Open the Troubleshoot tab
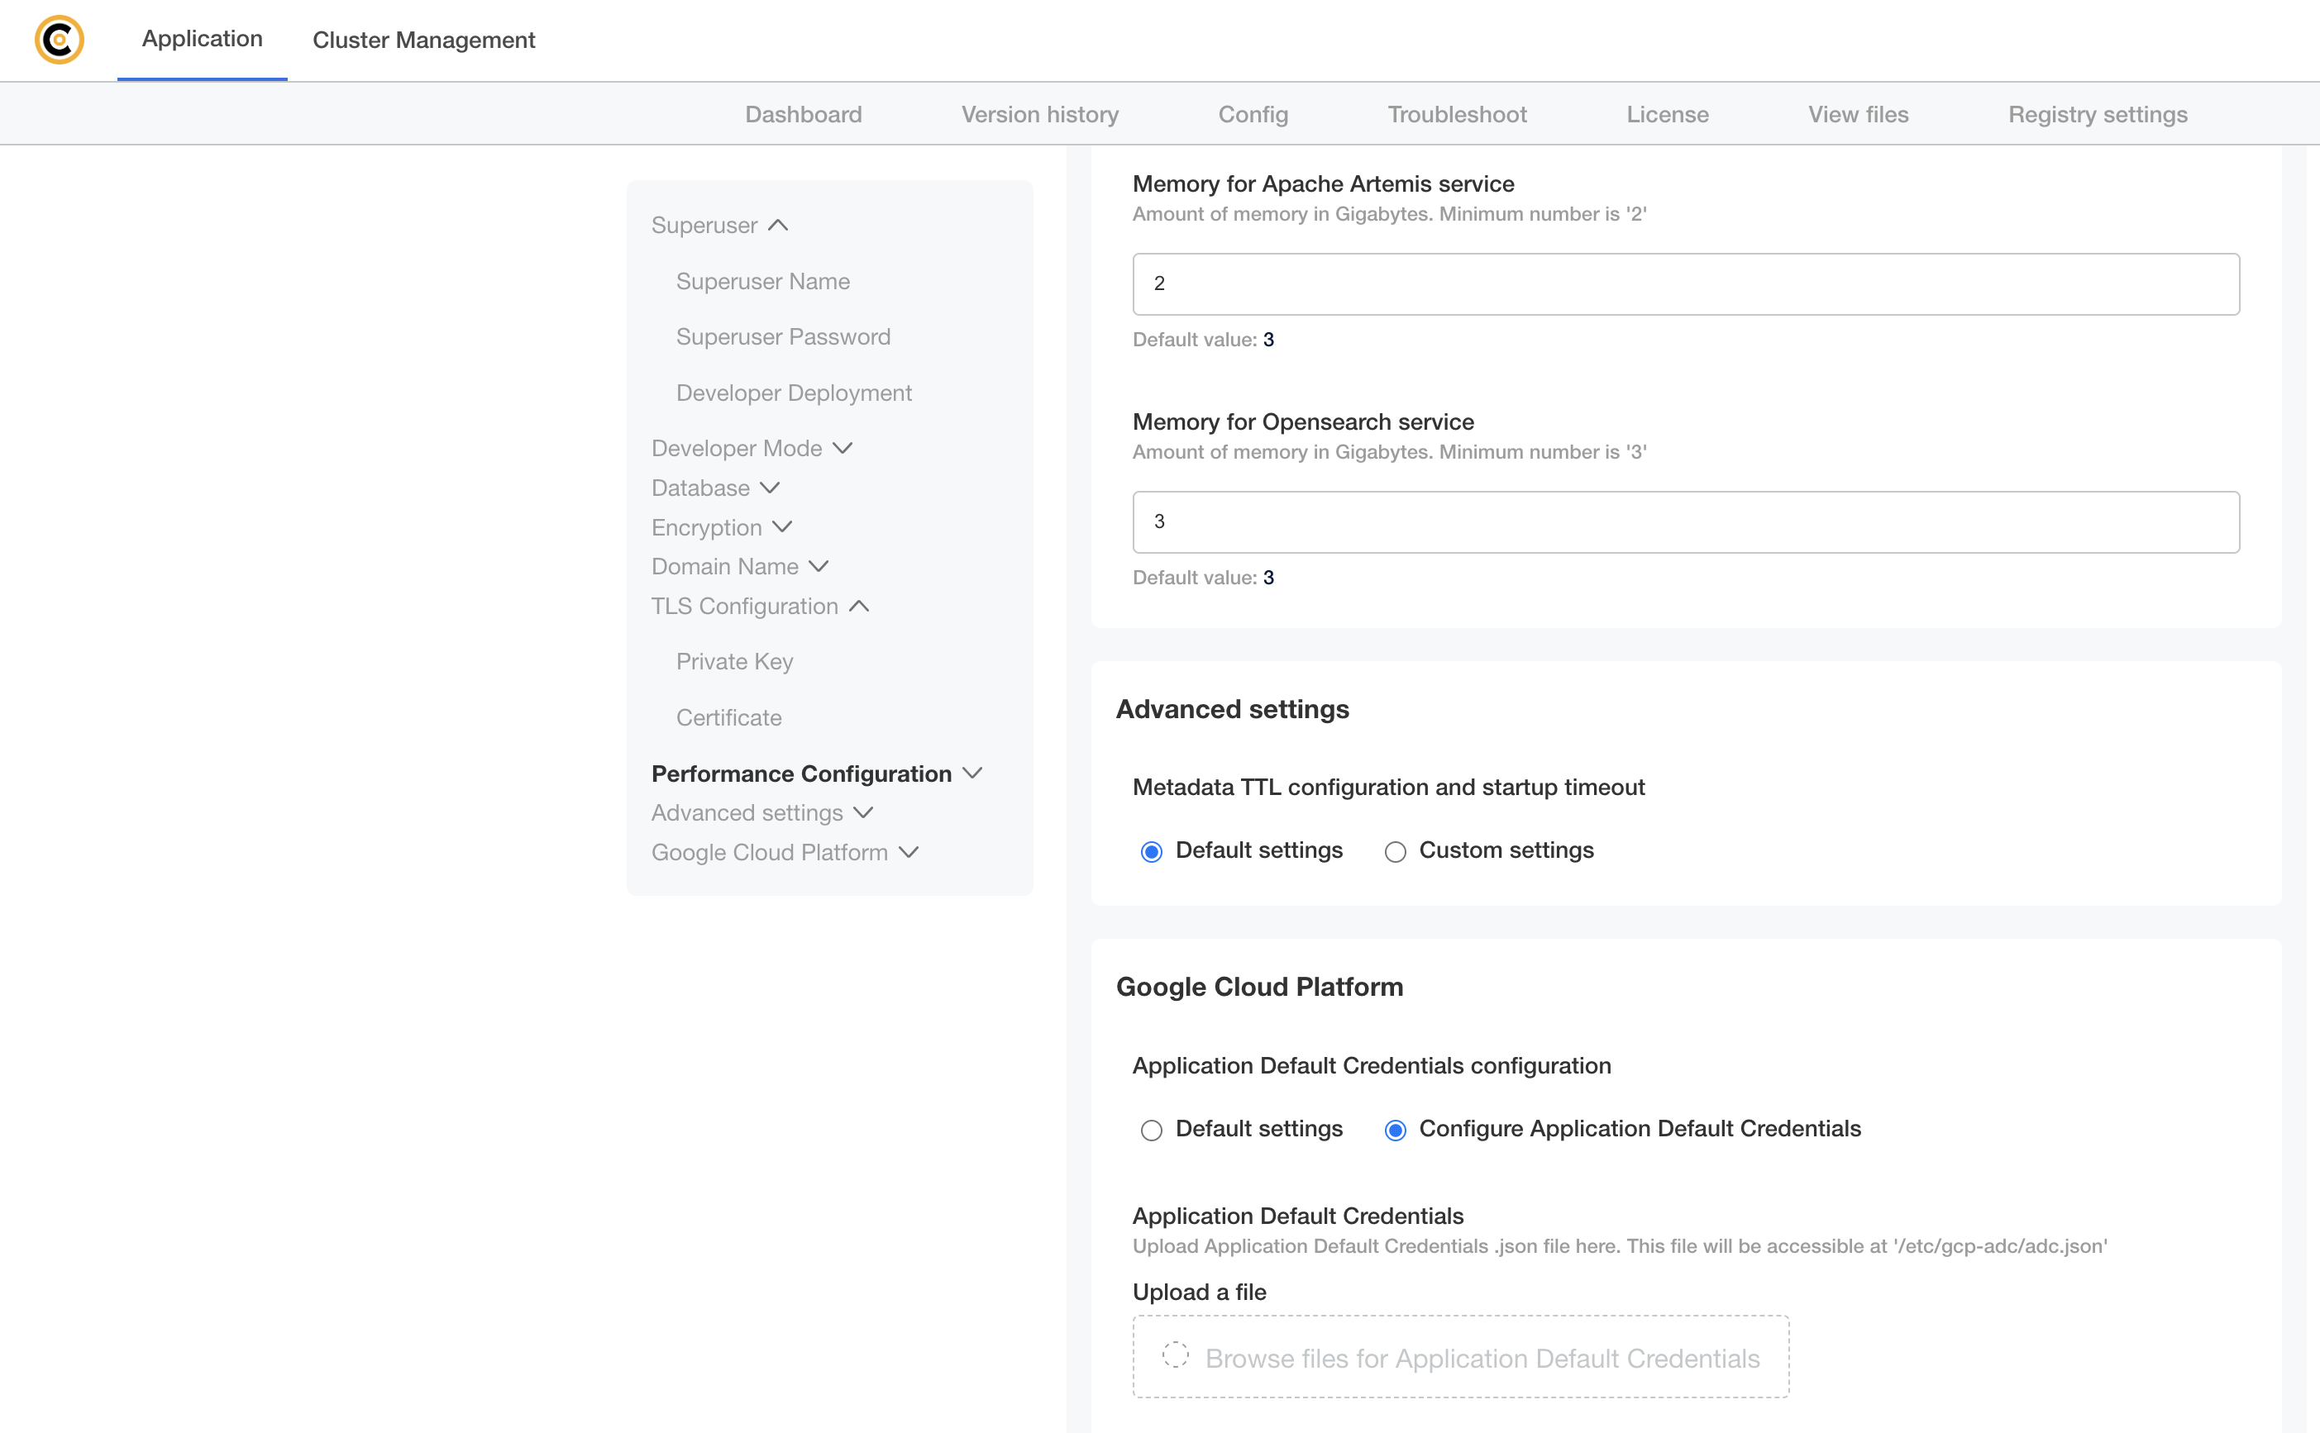The width and height of the screenshot is (2320, 1433). click(x=1457, y=114)
